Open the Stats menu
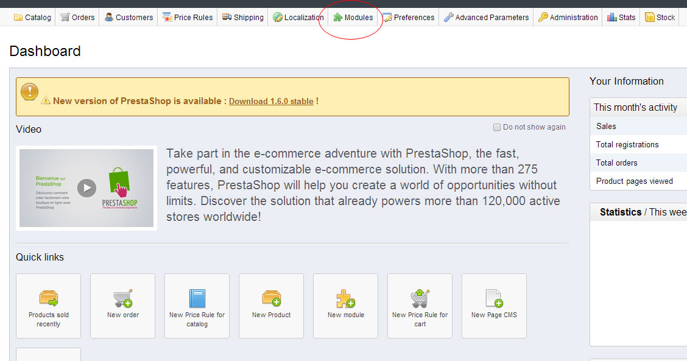Viewport: 687px width, 361px height. [x=621, y=18]
